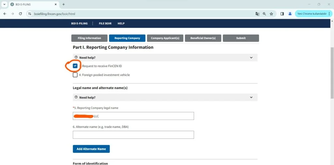Open the browser side panel icon
This screenshot has height=165, width=334.
coord(282,14)
